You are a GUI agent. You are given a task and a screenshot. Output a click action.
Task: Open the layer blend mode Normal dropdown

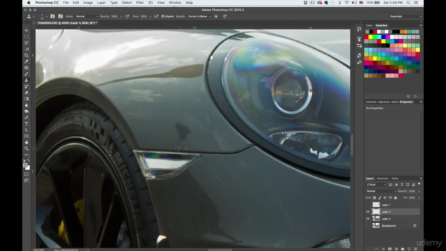coord(381,191)
